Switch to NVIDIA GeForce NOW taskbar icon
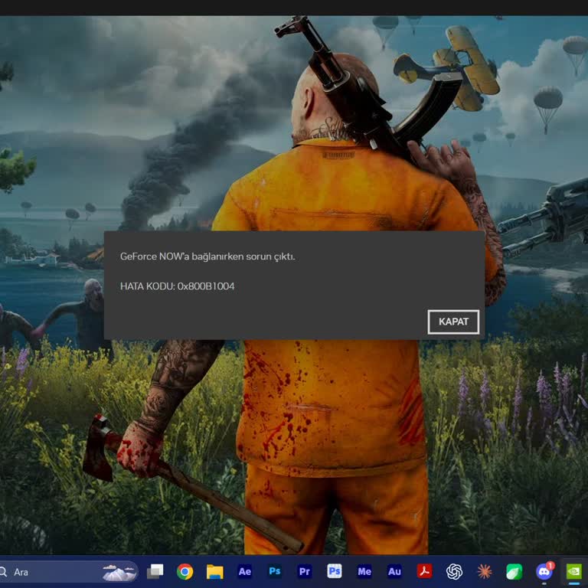 [574, 571]
